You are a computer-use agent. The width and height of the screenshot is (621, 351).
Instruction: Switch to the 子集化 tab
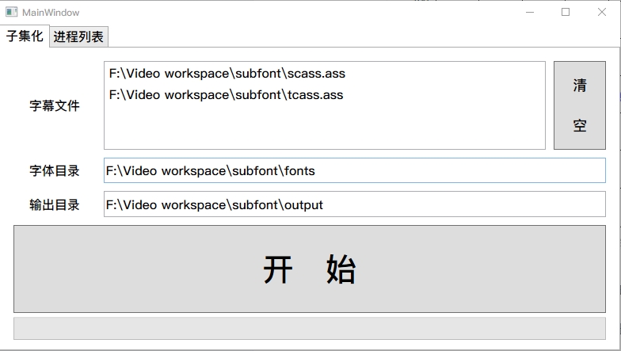[25, 36]
